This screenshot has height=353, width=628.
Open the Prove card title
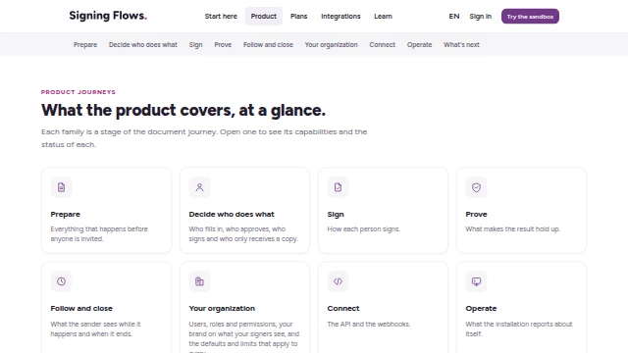click(476, 215)
